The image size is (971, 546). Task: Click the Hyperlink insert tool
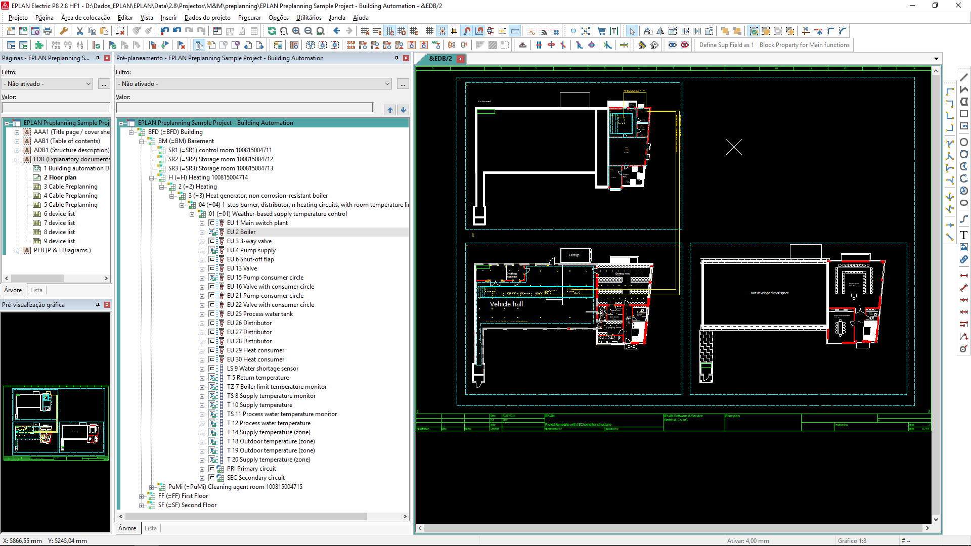point(964,259)
